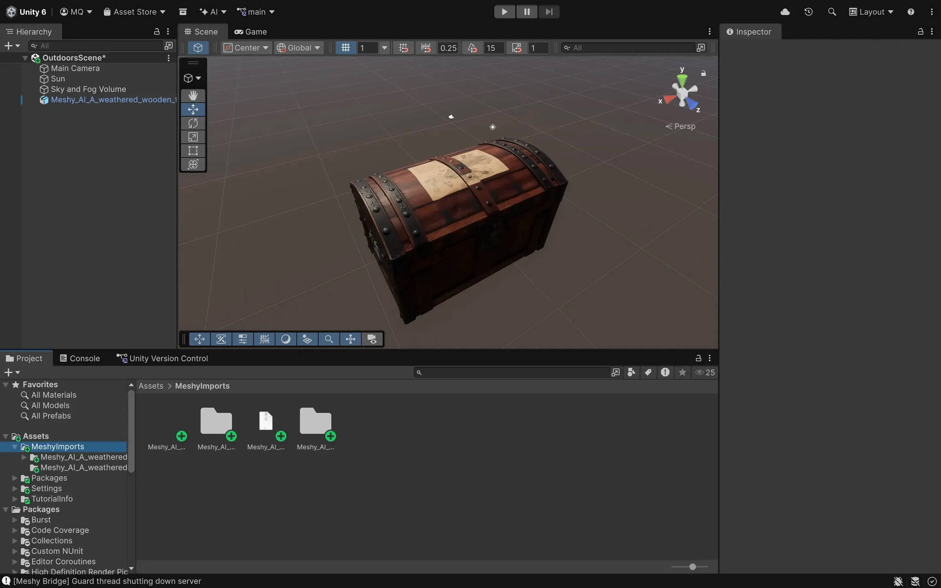
Task: Toggle the scene grid visibility
Action: 346,48
